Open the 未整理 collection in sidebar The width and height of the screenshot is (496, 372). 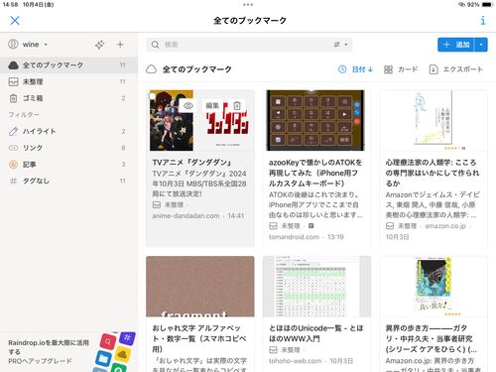coord(68,81)
